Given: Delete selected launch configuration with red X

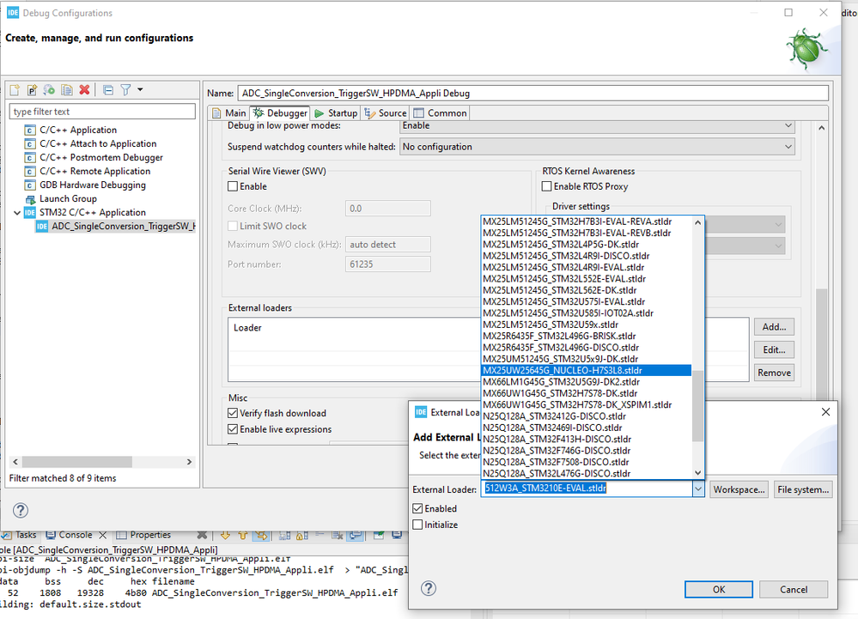Looking at the screenshot, I should coord(84,89).
